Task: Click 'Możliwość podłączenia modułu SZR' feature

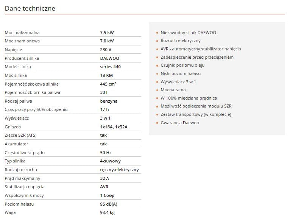Action: click(196, 106)
